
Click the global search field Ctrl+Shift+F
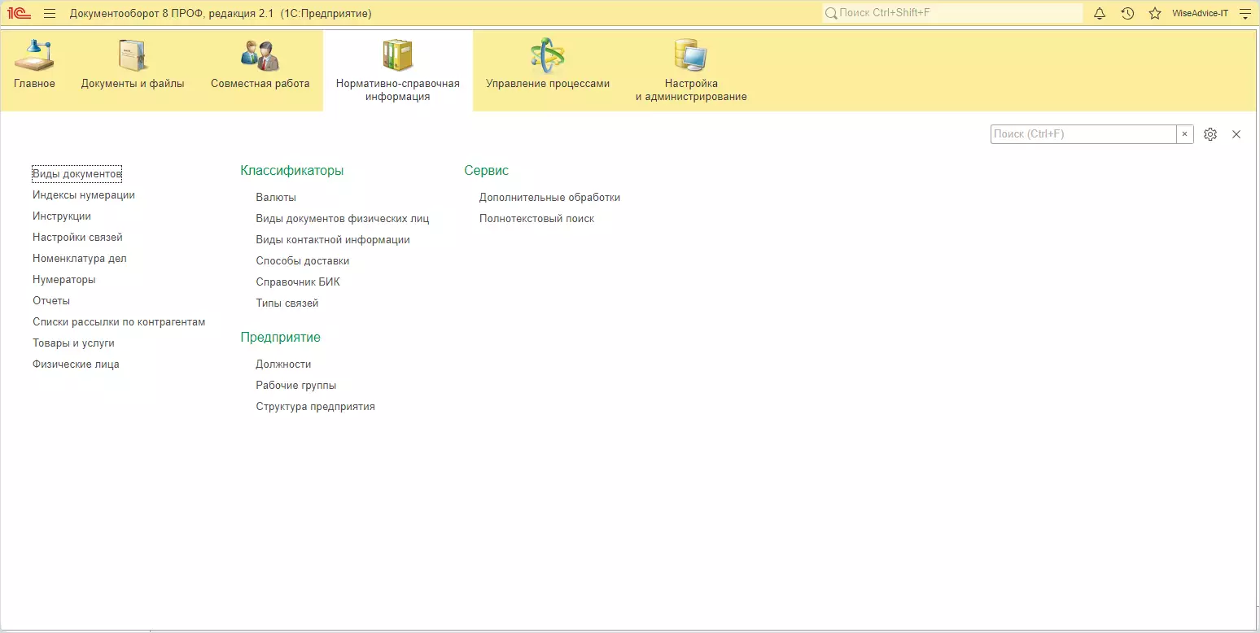pos(952,14)
